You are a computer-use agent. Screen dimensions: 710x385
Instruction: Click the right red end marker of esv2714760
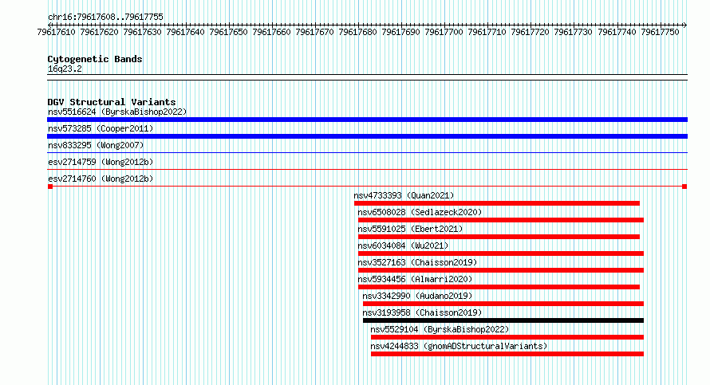point(684,187)
